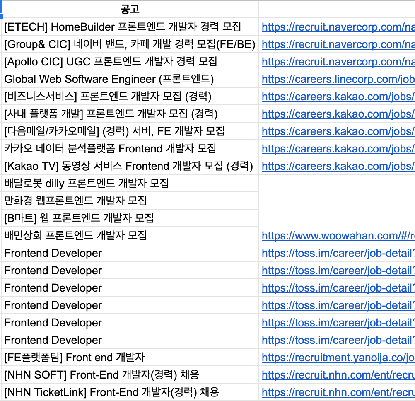Select the B마트 웹 프론트엔드 cell
The width and height of the screenshot is (415, 401).
point(130,218)
